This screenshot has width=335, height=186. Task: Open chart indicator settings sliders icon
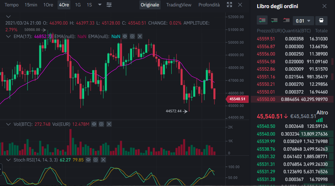tap(109, 5)
